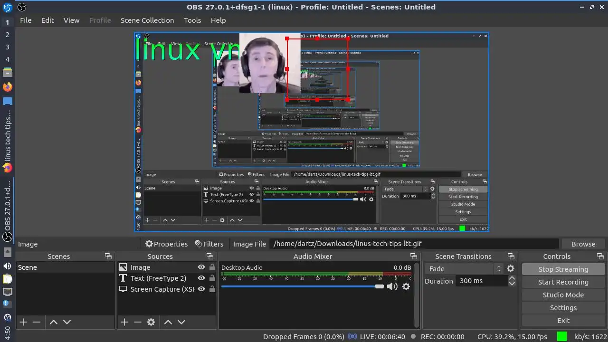The width and height of the screenshot is (608, 342).
Task: Hide the Screen Capture source
Action: pos(201,289)
